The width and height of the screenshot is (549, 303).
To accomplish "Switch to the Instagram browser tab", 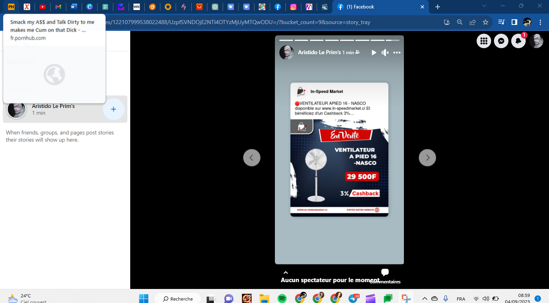I will (293, 7).
